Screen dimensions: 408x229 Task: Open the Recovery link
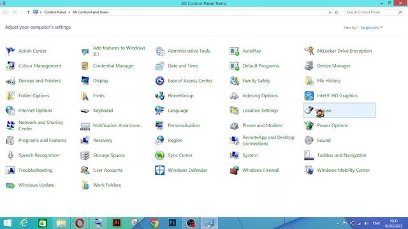click(x=103, y=141)
